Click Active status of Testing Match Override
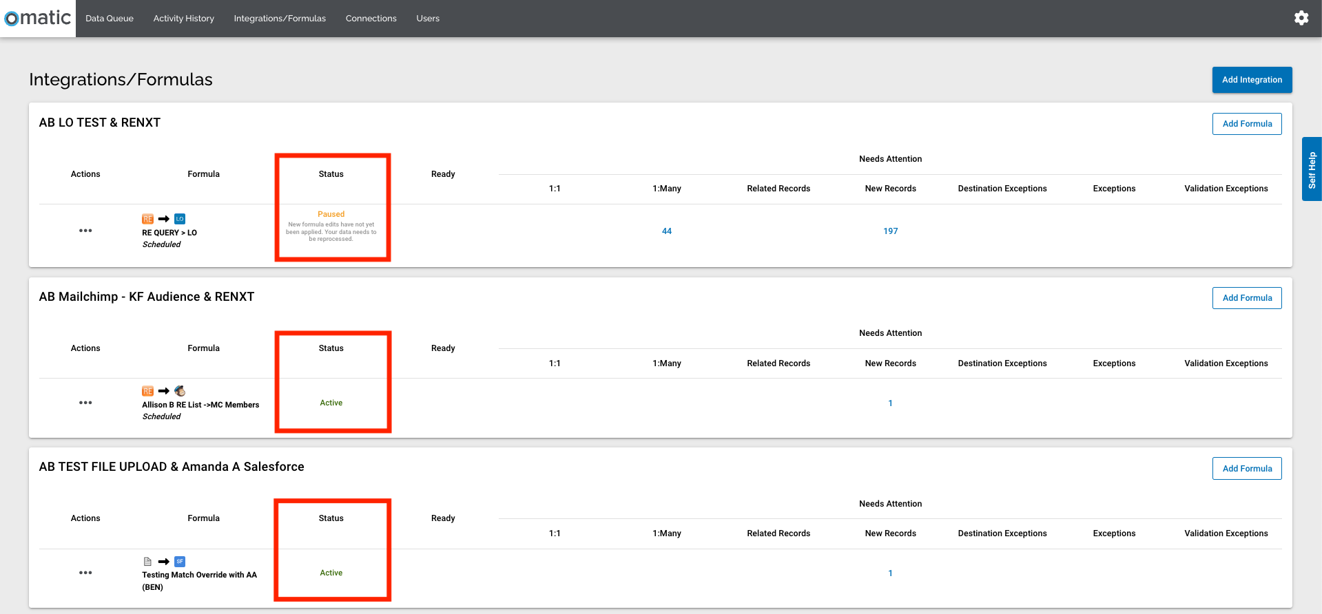Image resolution: width=1322 pixels, height=614 pixels. pyautogui.click(x=331, y=573)
